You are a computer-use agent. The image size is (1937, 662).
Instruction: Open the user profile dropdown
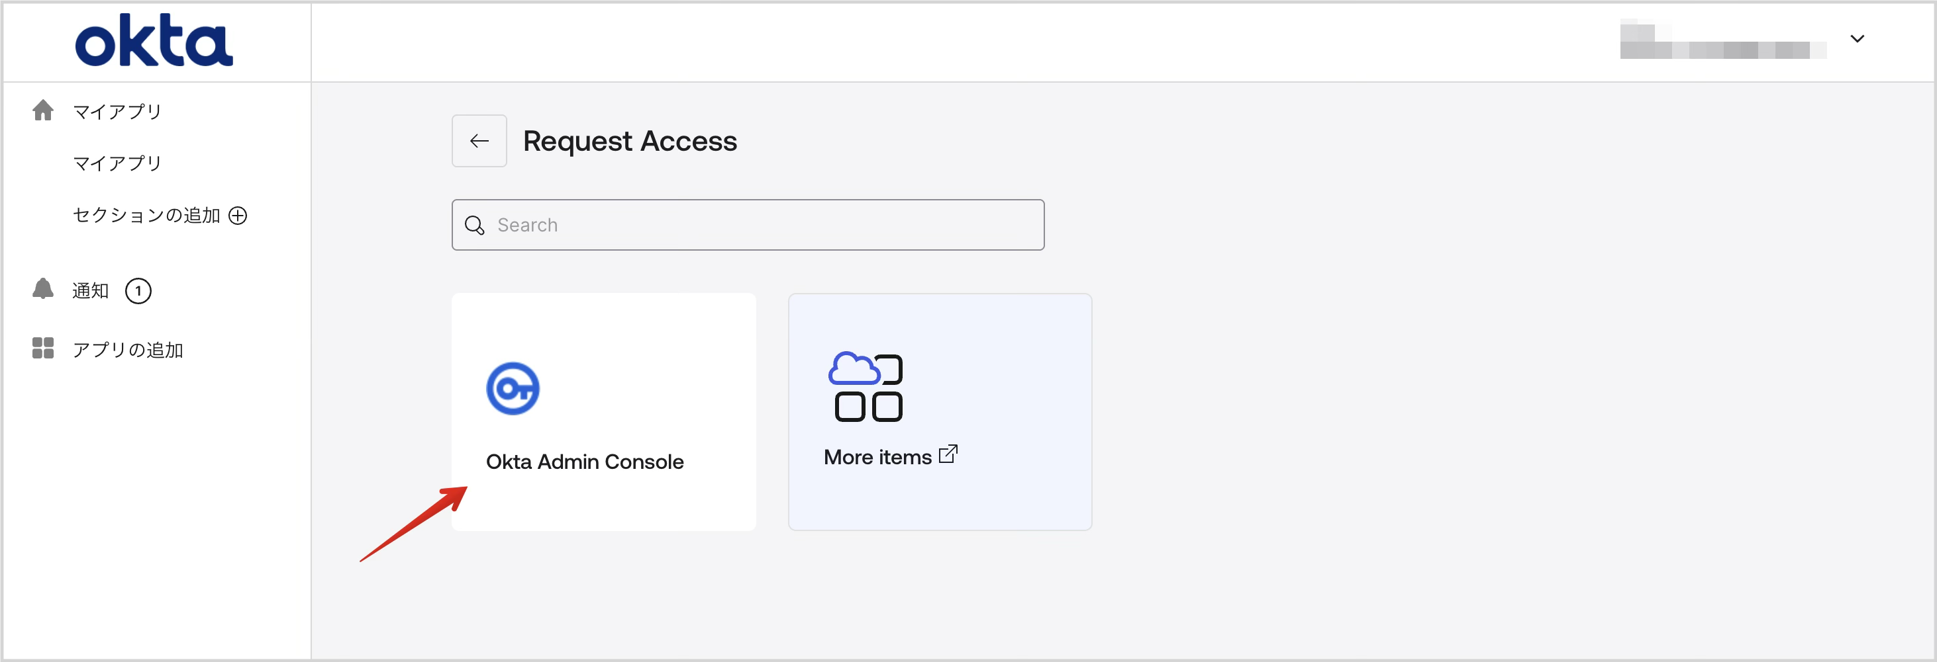1722,39
